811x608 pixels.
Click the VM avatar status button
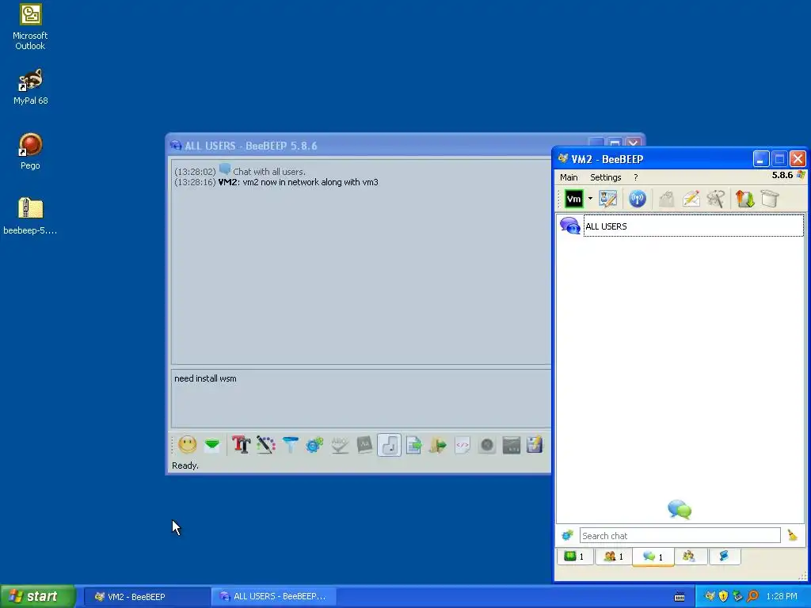click(573, 199)
